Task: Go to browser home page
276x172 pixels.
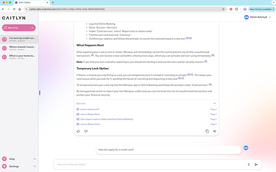Action: point(20,9)
